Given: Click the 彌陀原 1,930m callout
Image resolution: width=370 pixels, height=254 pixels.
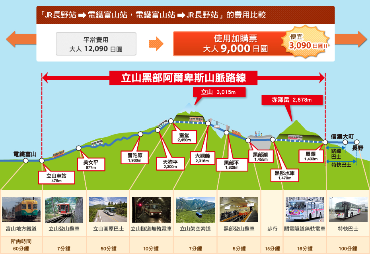Looking at the screenshot, I should click(x=134, y=157).
